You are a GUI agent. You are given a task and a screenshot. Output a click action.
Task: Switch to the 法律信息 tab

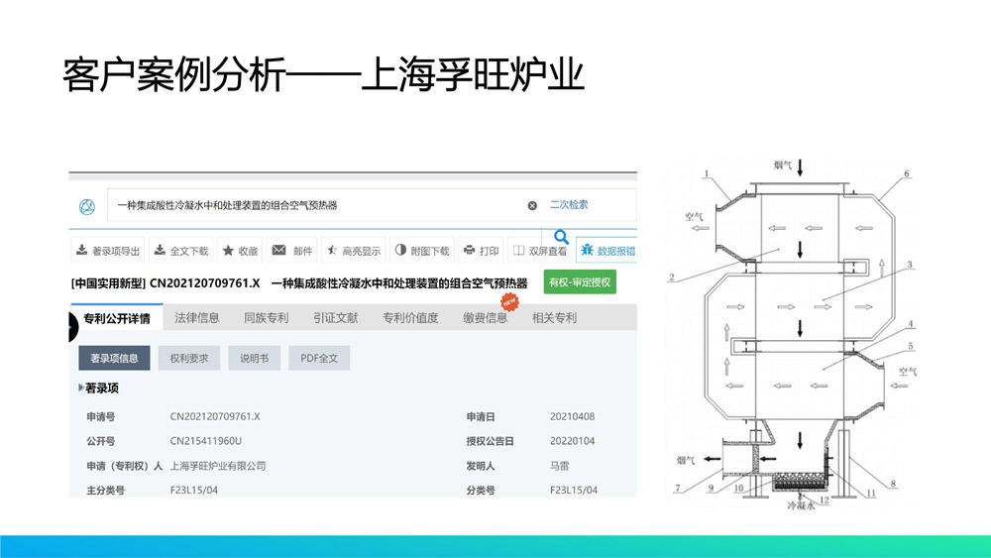point(197,318)
